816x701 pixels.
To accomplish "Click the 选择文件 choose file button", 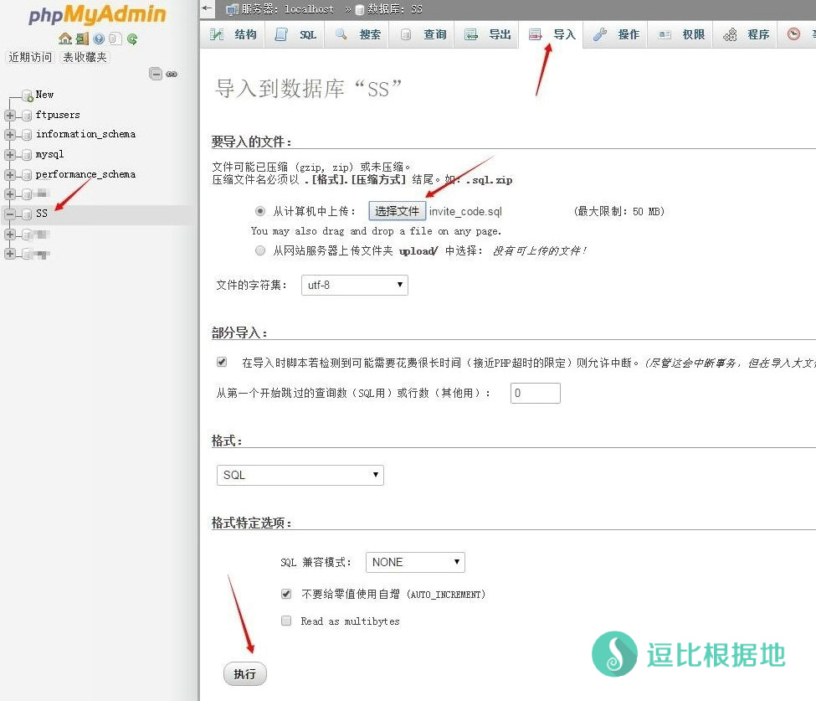I will click(x=397, y=211).
